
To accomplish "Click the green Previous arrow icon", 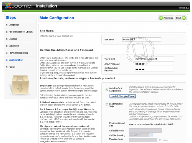I will 161,18.
